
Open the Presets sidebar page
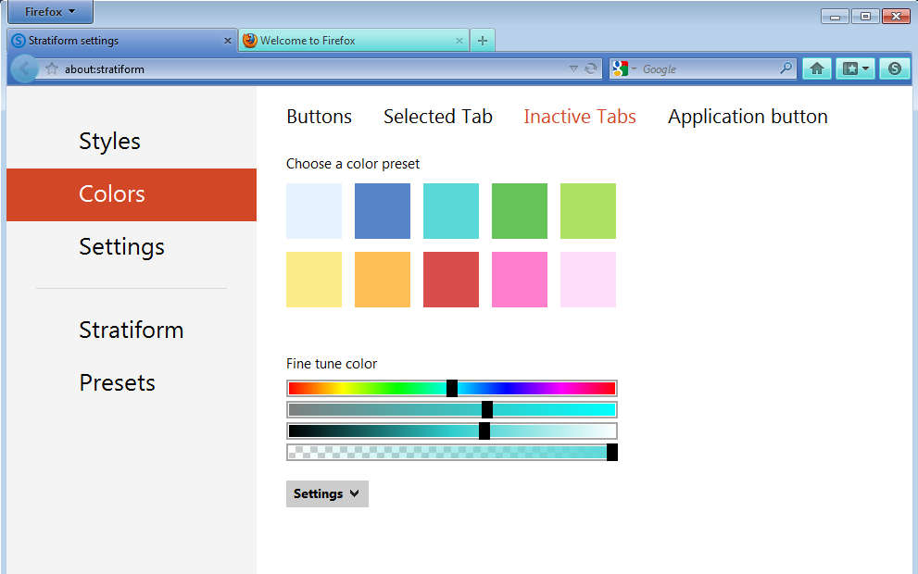[x=117, y=382]
